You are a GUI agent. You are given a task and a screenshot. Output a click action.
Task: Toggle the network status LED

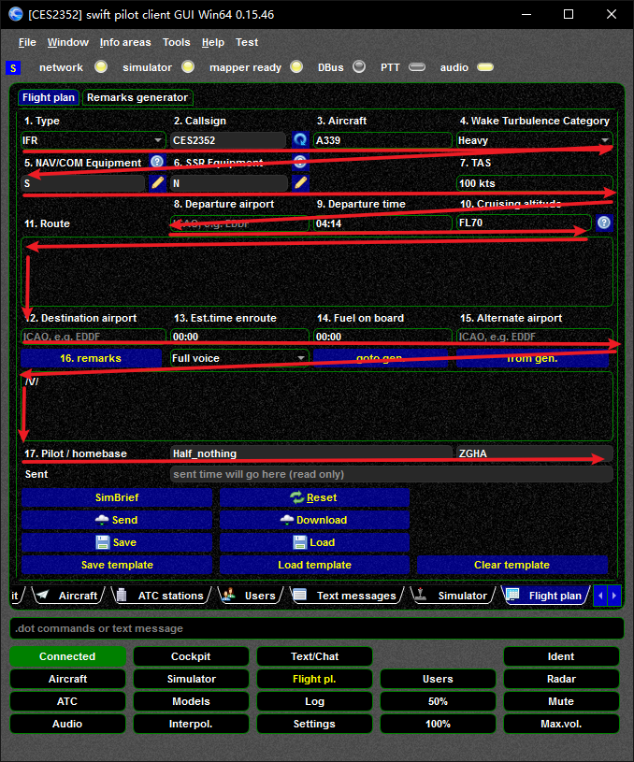pyautogui.click(x=101, y=67)
